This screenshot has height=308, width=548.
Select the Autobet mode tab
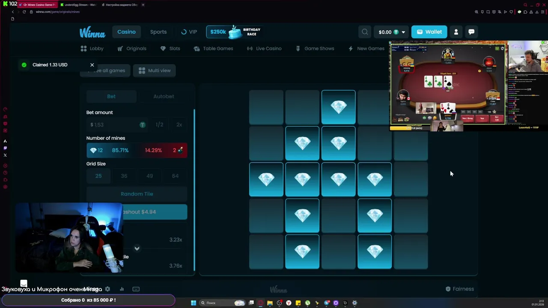(164, 96)
